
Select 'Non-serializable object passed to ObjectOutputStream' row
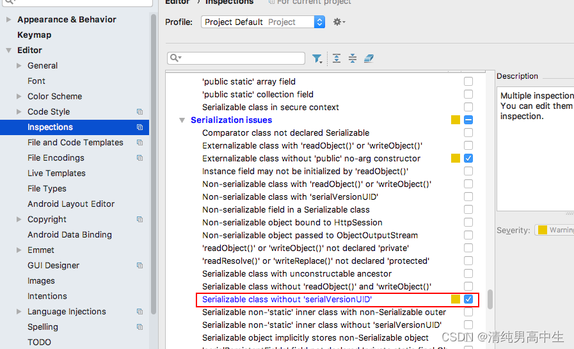pyautogui.click(x=310, y=235)
